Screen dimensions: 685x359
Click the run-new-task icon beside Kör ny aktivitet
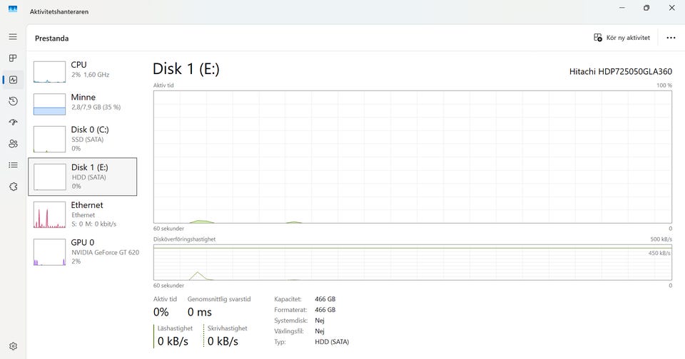pos(598,38)
